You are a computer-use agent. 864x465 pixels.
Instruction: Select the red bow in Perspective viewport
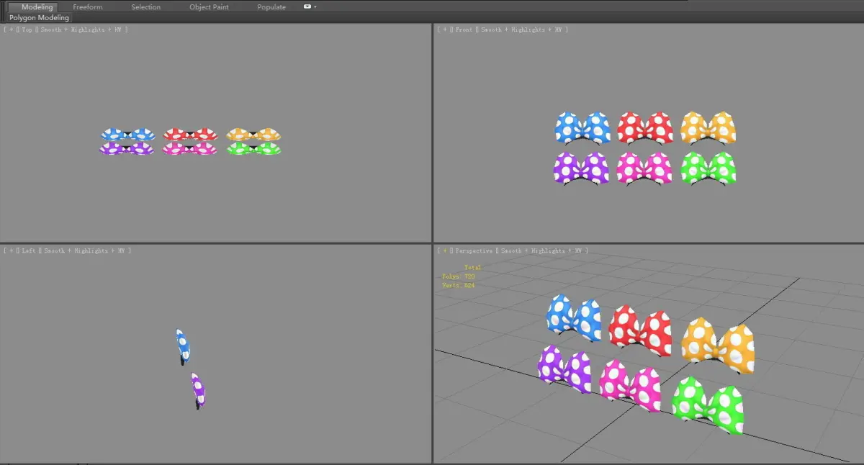click(x=640, y=331)
